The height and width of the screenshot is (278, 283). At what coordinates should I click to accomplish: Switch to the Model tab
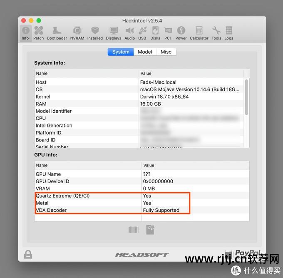point(145,52)
